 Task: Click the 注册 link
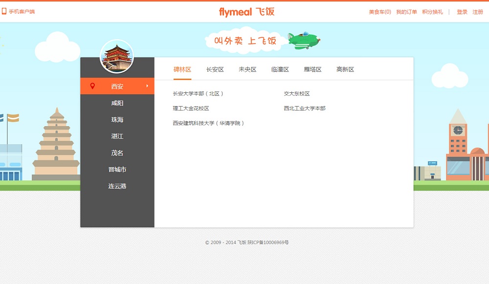477,12
